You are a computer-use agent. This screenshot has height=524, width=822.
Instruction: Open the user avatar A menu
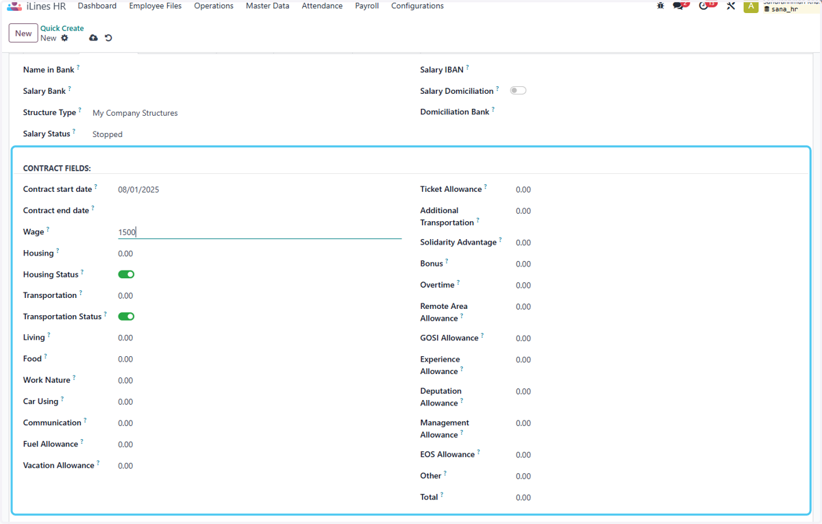tap(751, 6)
